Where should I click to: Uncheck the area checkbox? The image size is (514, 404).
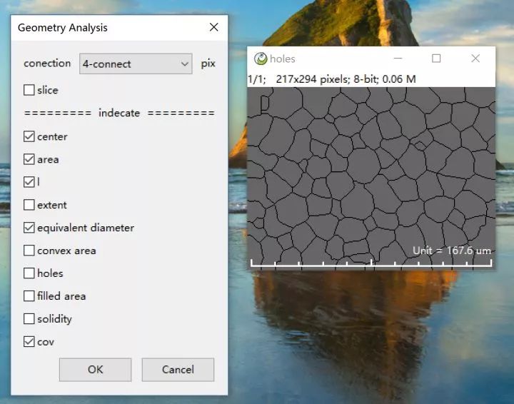click(x=29, y=159)
